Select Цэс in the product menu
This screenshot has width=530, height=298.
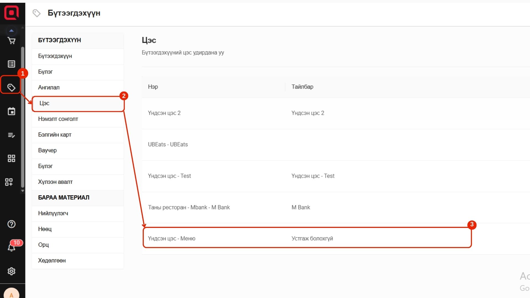[x=44, y=103]
